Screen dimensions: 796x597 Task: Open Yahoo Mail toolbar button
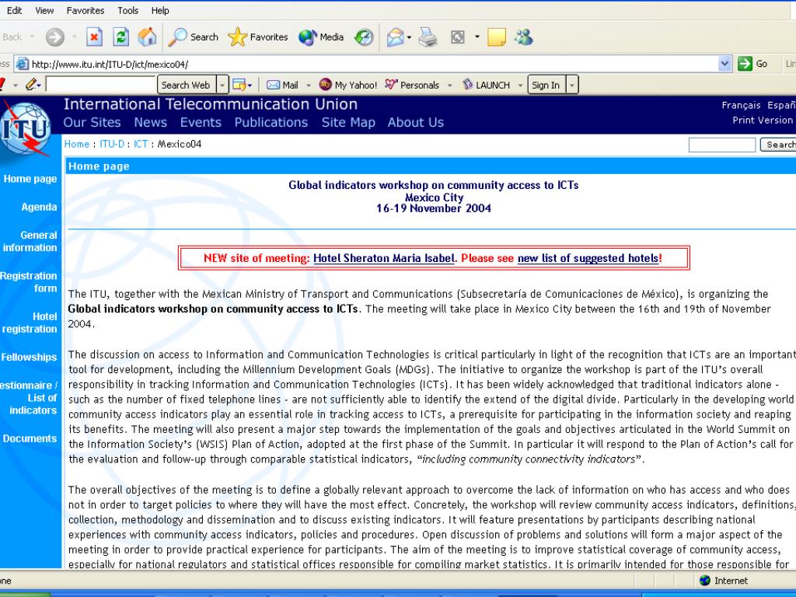[x=282, y=85]
